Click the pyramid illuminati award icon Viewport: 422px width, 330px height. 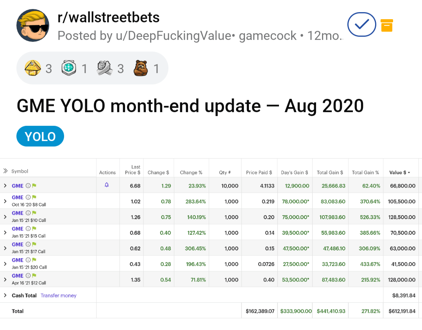(x=33, y=68)
